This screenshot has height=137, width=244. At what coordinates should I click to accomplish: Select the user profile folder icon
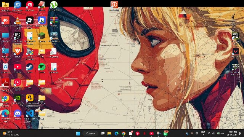5,5
